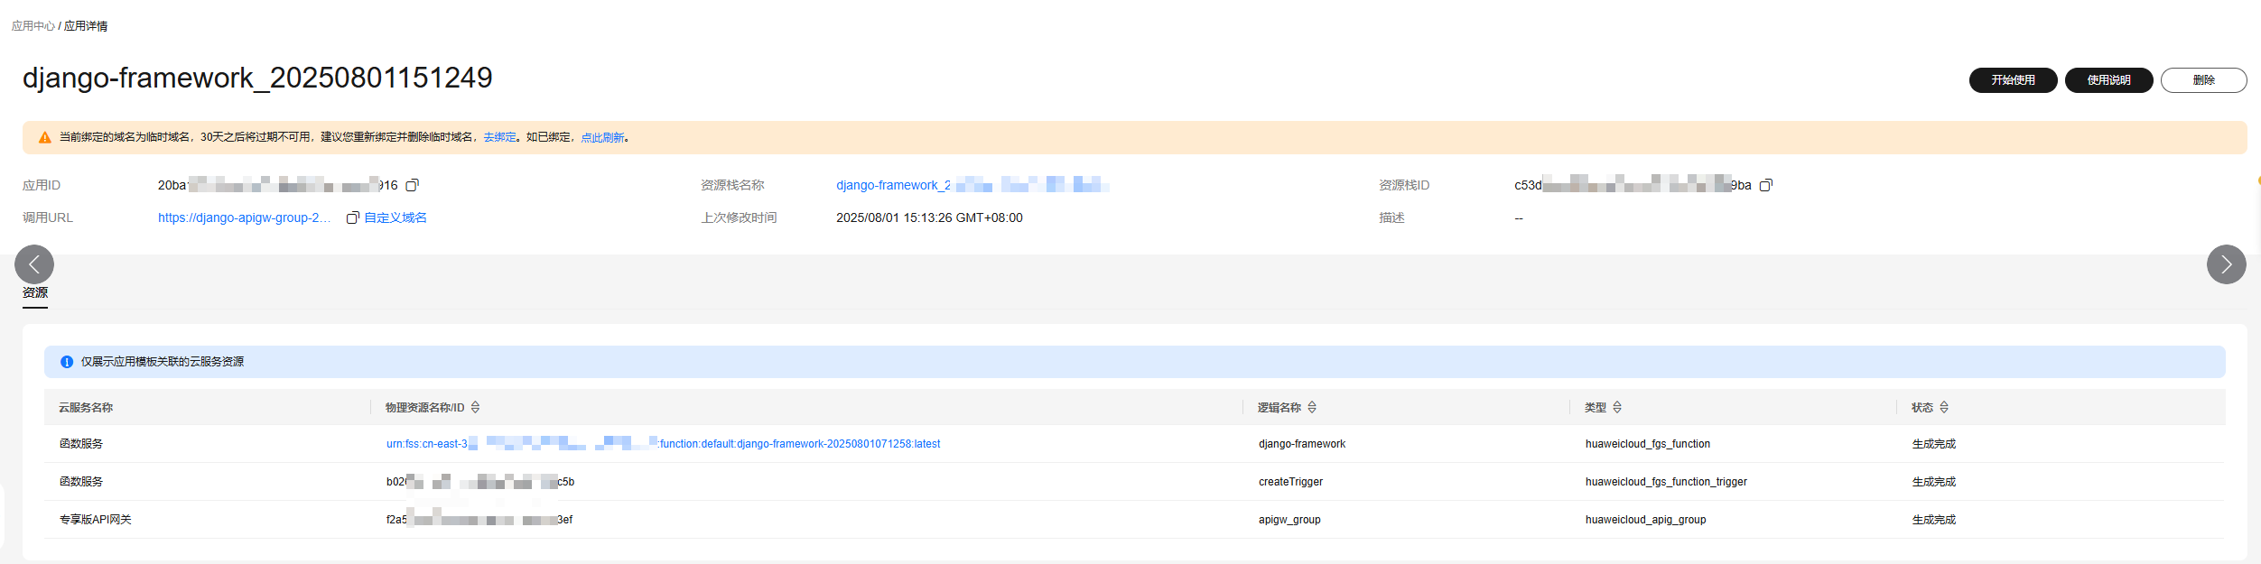Image resolution: width=2261 pixels, height=564 pixels.
Task: Open the 去绑定 link in warning
Action: pyautogui.click(x=499, y=137)
